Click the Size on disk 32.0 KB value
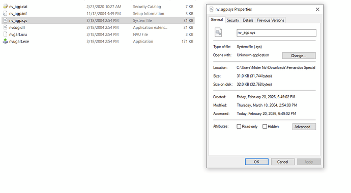Screen dimensions: 351x193 point(254,84)
